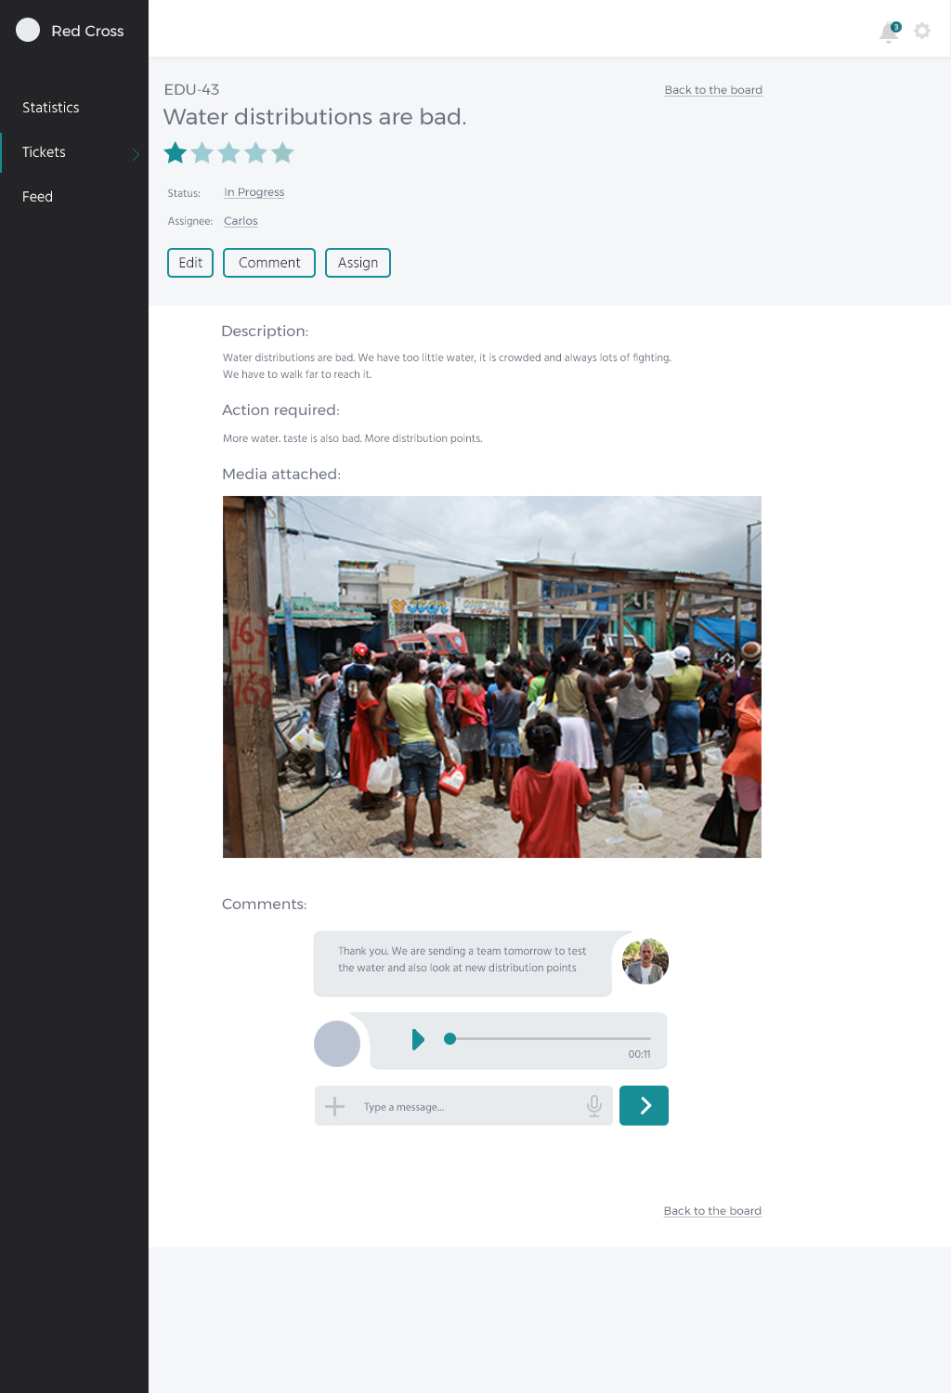Viewport: 951px width, 1393px height.
Task: Click the Media attached heading
Action: click(x=281, y=475)
